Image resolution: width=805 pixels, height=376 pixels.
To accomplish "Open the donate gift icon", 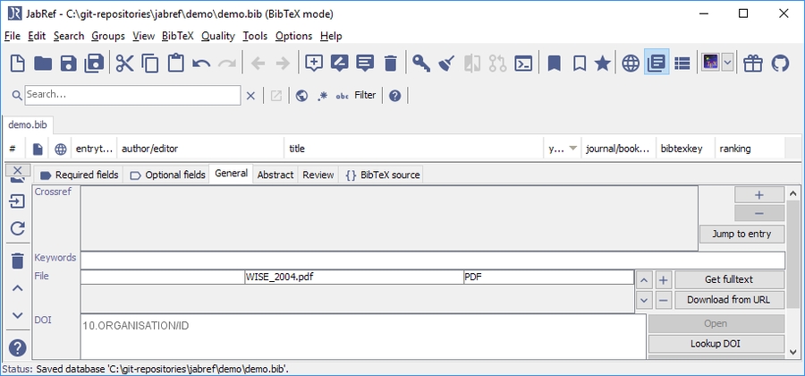I will pyautogui.click(x=753, y=64).
